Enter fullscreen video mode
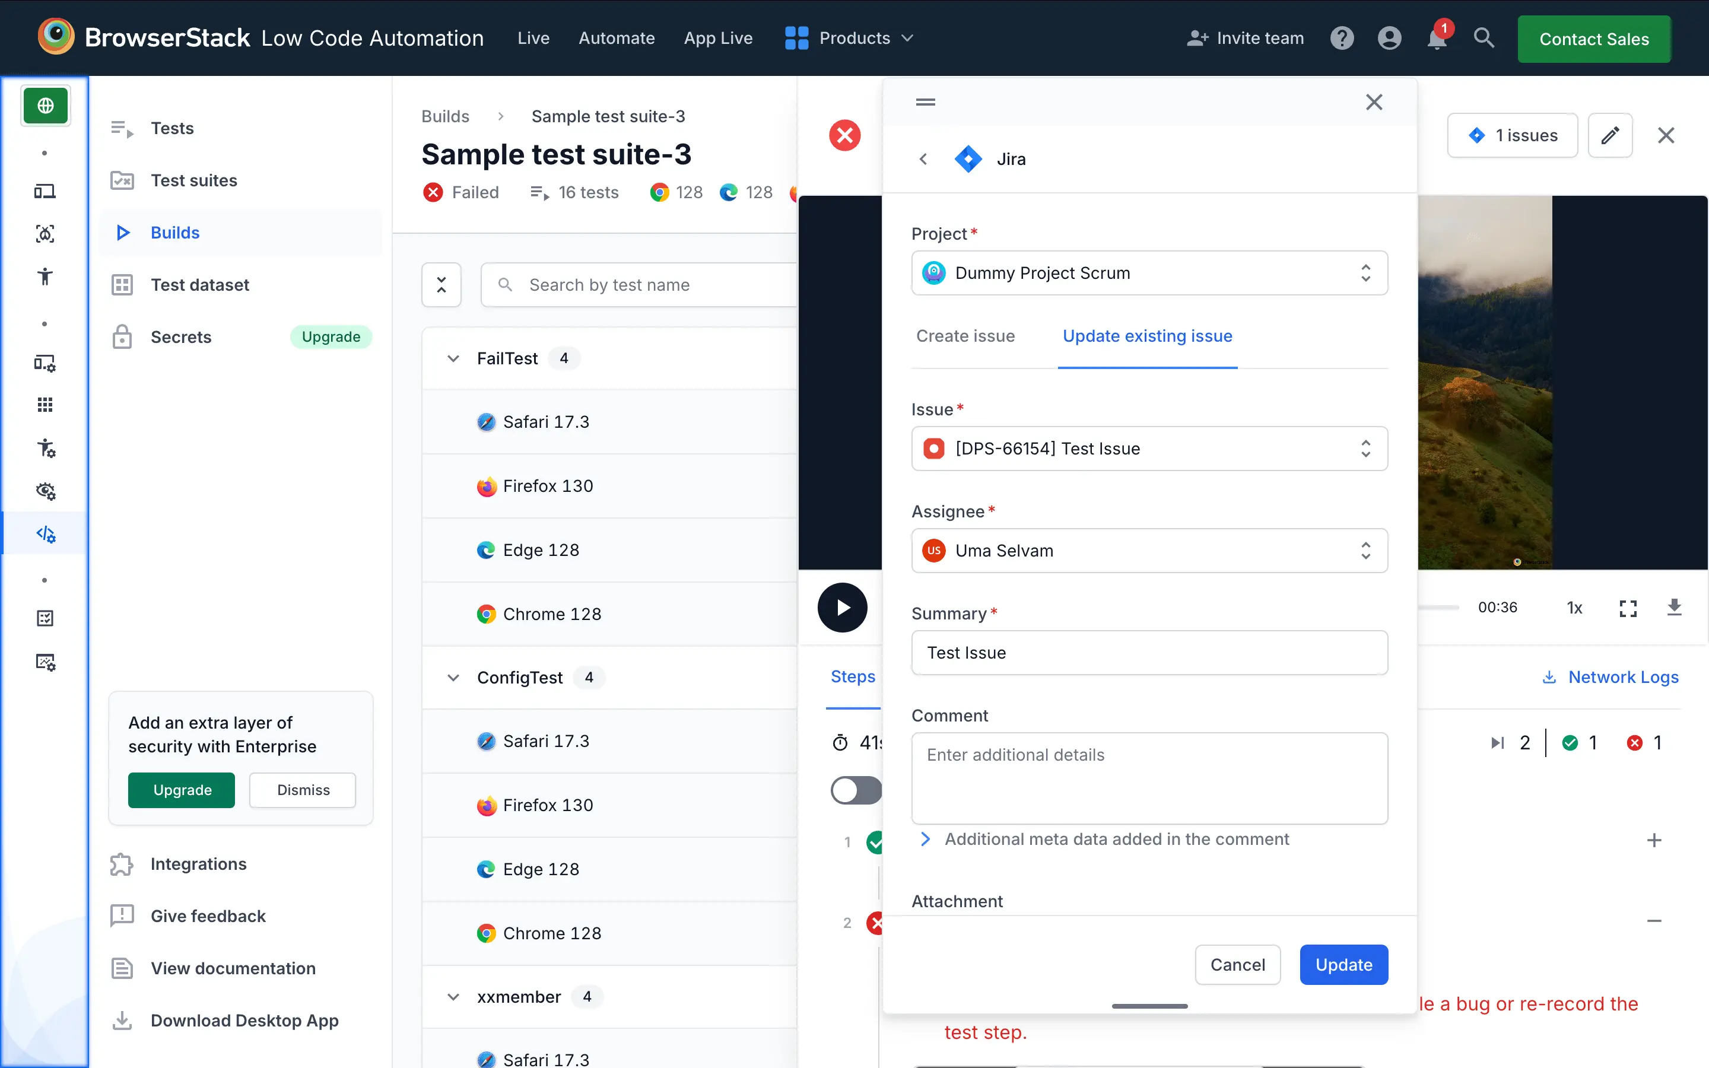The image size is (1709, 1068). pos(1628,608)
